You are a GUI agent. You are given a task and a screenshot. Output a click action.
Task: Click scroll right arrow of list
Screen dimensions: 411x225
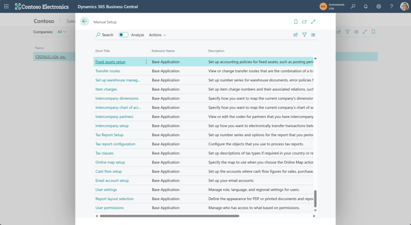pyautogui.click(x=314, y=216)
